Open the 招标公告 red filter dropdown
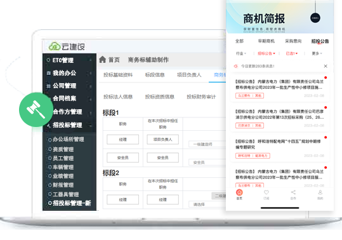Screen dimensions: 342x240 click(x=266, y=53)
